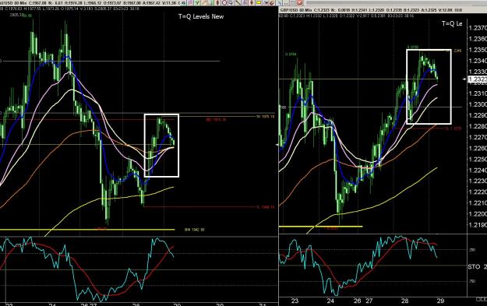
Task: Click date label 28 on the GBP/USD time axis
Action: point(404,301)
